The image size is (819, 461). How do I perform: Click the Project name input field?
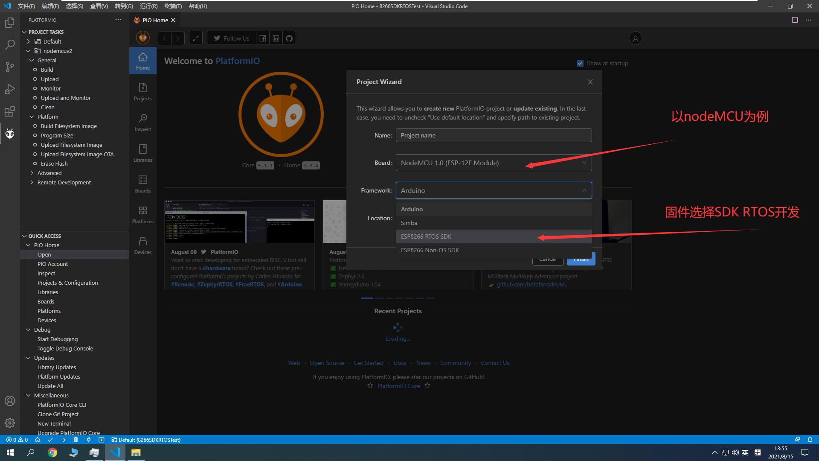pyautogui.click(x=494, y=135)
